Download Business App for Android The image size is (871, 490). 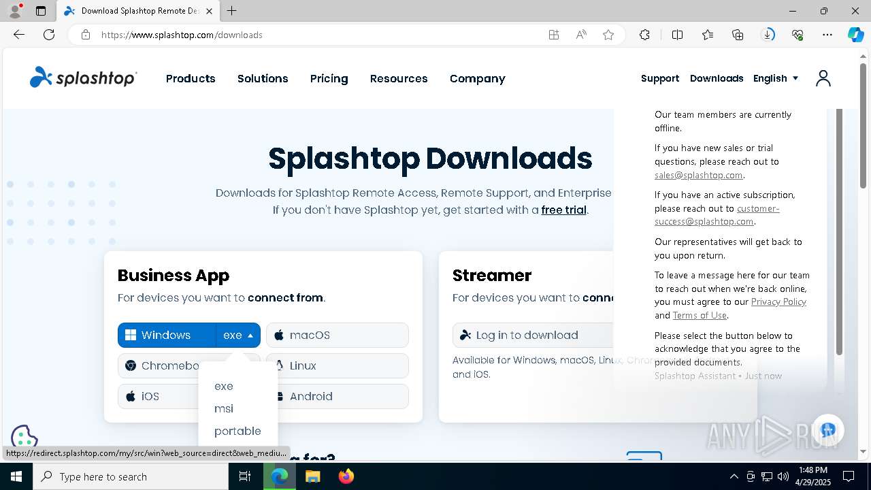(x=342, y=396)
